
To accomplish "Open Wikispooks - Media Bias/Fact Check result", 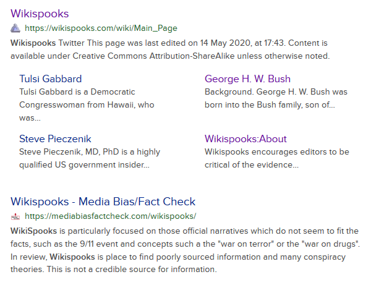I will 103,202.
